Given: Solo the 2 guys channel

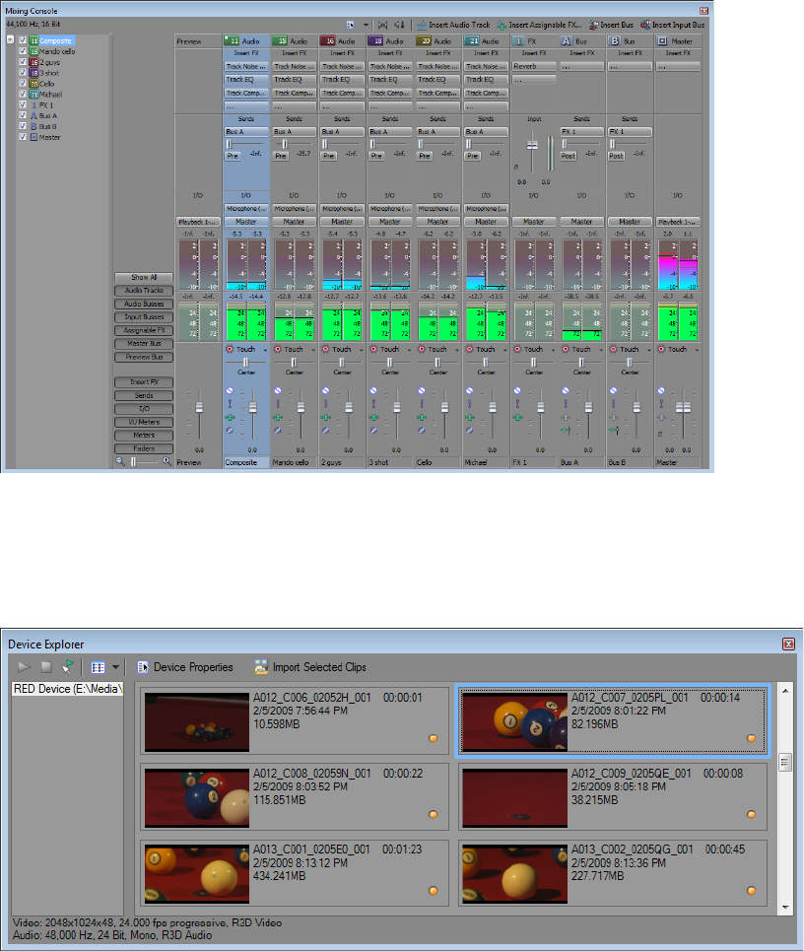Looking at the screenshot, I should click(325, 404).
